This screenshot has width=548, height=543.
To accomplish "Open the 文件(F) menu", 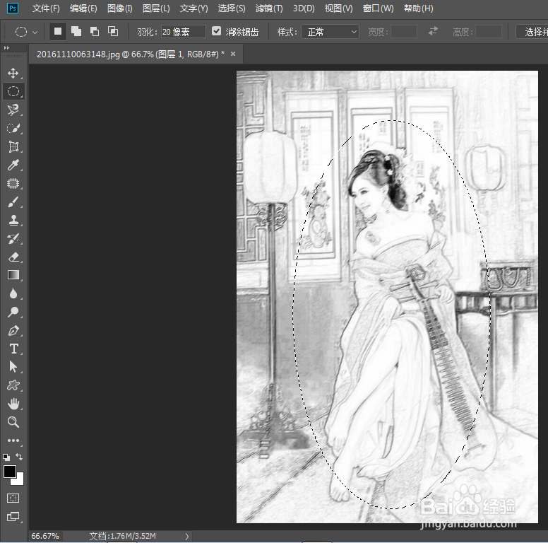I will pyautogui.click(x=46, y=8).
